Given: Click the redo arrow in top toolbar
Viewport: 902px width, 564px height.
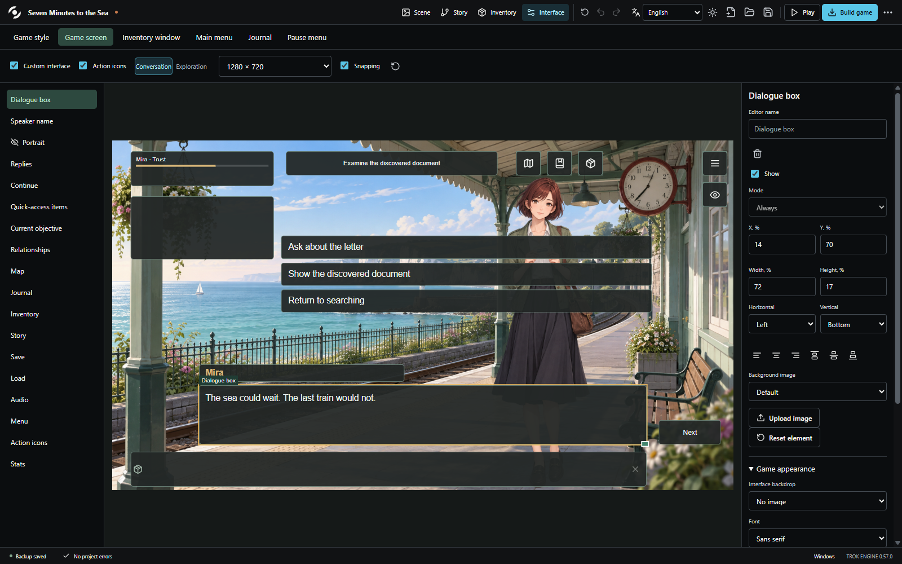Looking at the screenshot, I should click(x=617, y=12).
